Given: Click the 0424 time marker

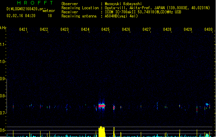Looking at the screenshot, I should click(x=85, y=29).
